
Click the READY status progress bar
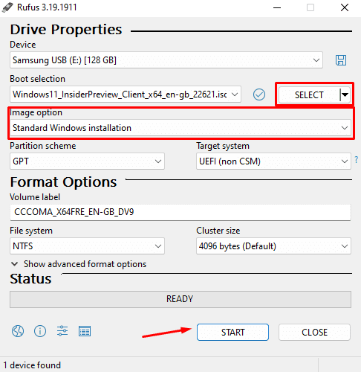180,299
